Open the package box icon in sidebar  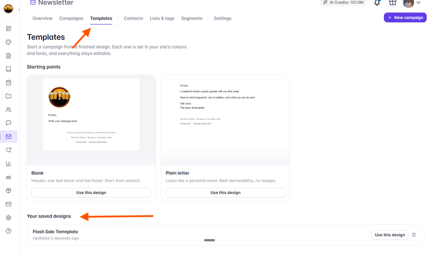pyautogui.click(x=8, y=190)
